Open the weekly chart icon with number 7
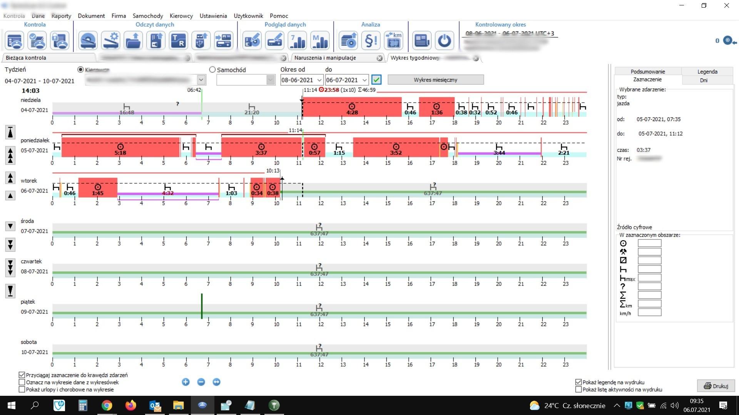 (297, 41)
